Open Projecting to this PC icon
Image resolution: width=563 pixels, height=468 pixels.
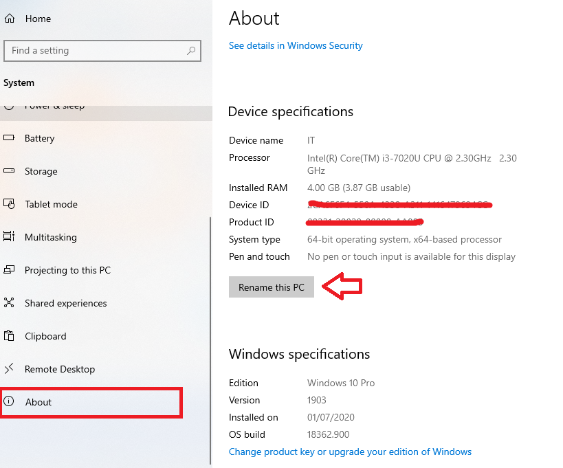11,270
